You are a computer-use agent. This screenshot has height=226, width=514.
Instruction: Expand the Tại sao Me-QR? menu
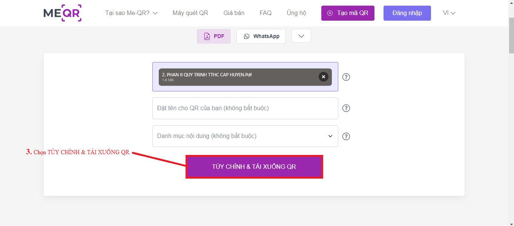pos(131,13)
